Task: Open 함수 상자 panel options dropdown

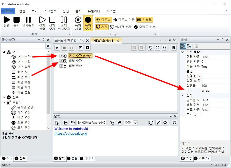Action: 39,40
